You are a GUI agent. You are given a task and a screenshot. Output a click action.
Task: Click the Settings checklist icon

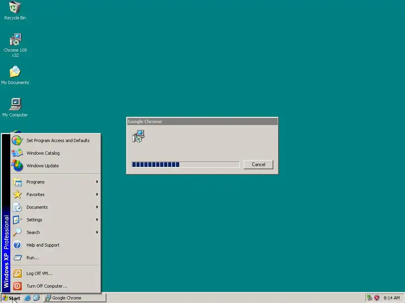coord(17,220)
